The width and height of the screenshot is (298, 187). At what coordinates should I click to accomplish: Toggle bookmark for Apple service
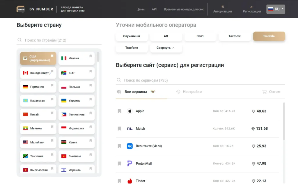click(x=120, y=111)
